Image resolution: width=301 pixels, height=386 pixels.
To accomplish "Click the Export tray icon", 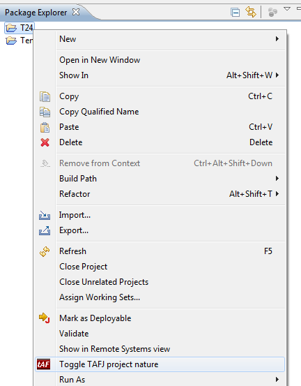I will click(45, 230).
